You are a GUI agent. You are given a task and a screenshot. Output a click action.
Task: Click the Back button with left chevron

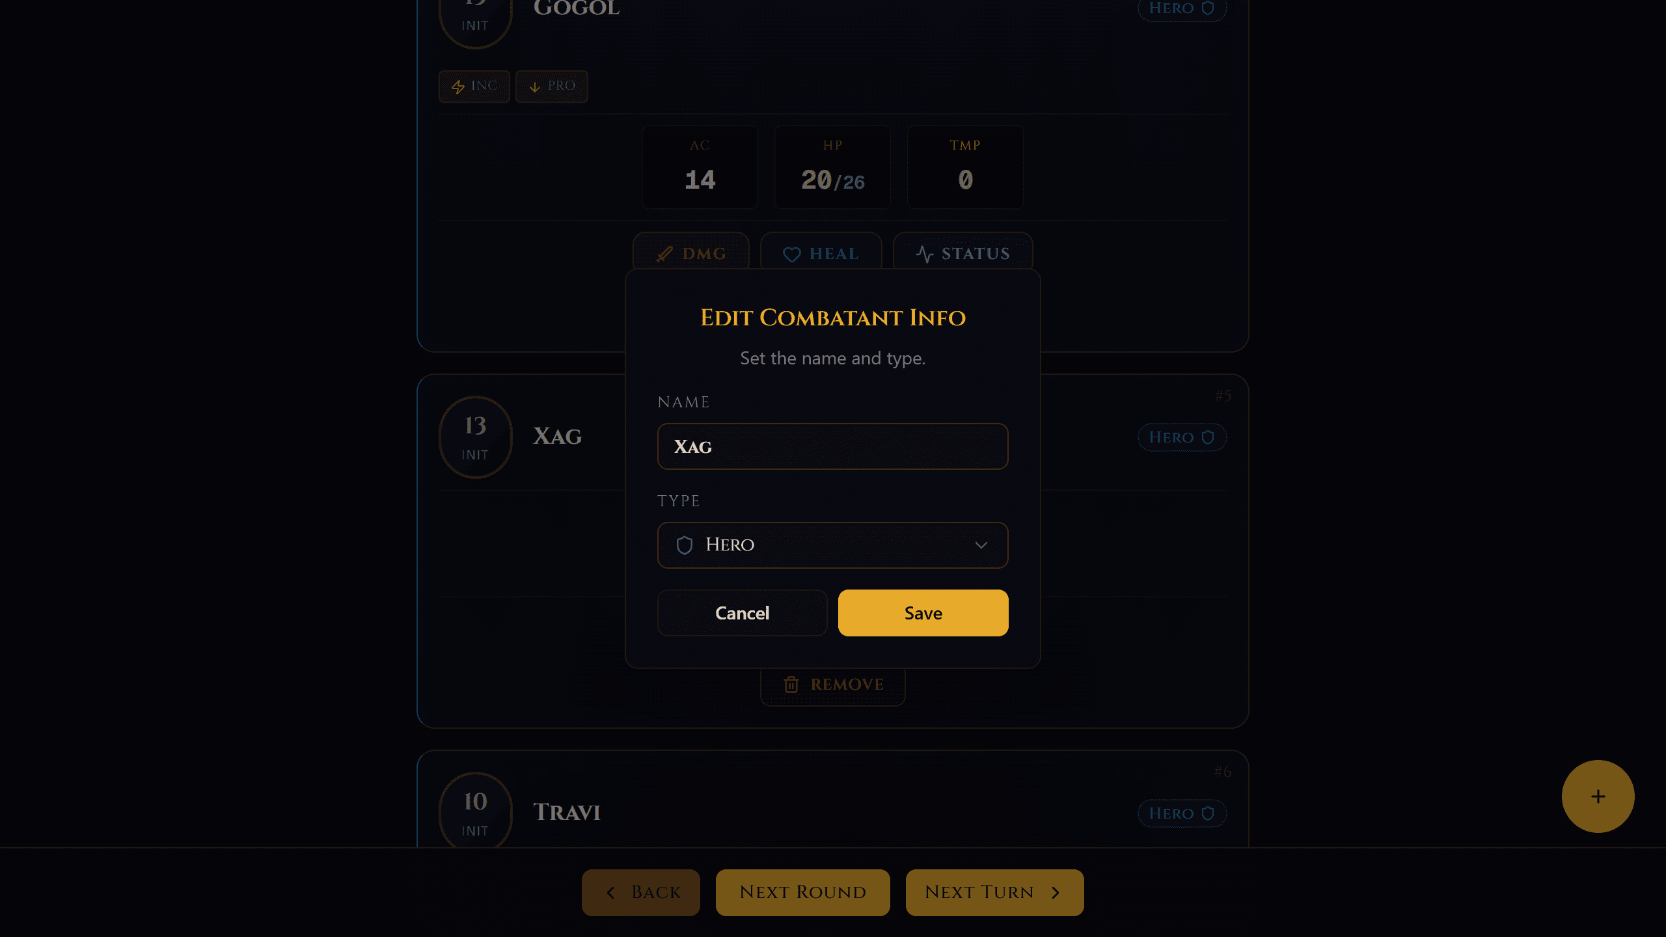640,893
